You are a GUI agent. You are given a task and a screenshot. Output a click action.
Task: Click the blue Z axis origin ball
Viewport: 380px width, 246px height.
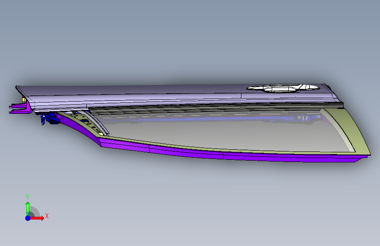click(28, 218)
